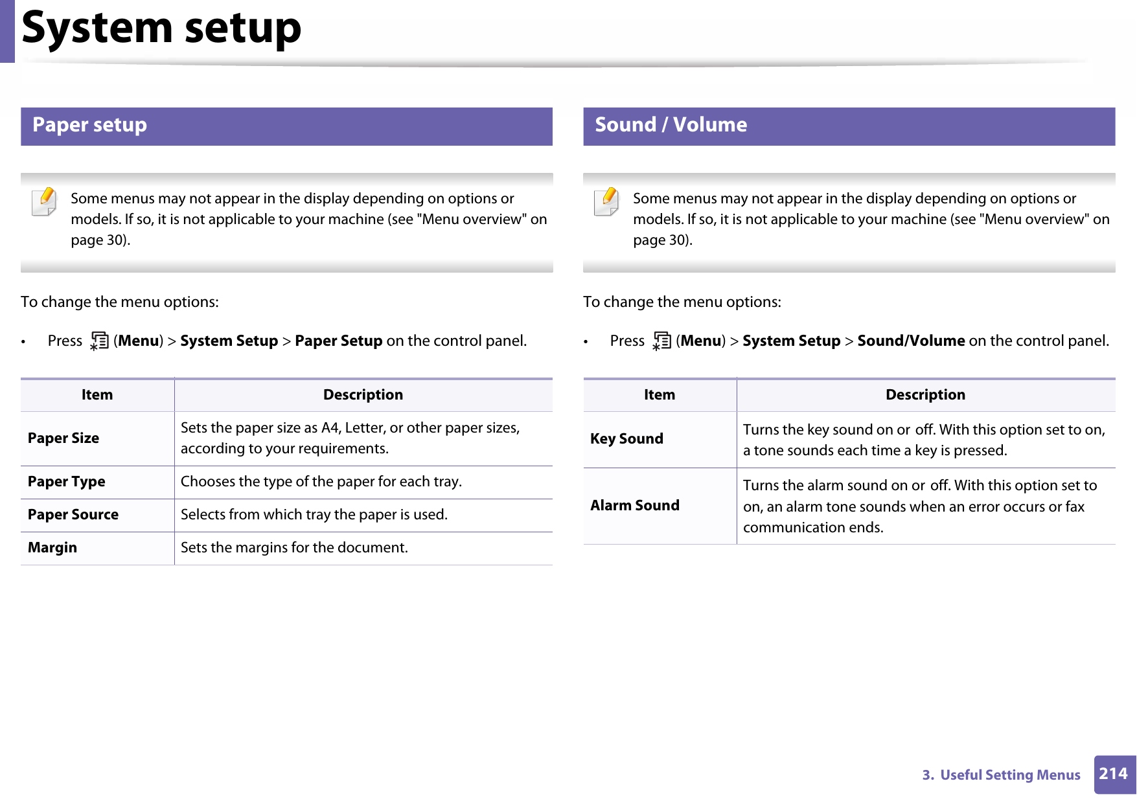Select the Sound / Volume section heading
1137x803 pixels.
(671, 125)
